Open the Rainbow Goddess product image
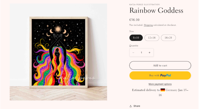Image resolution: width=200 pixels, height=109 pixels. coord(58,52)
